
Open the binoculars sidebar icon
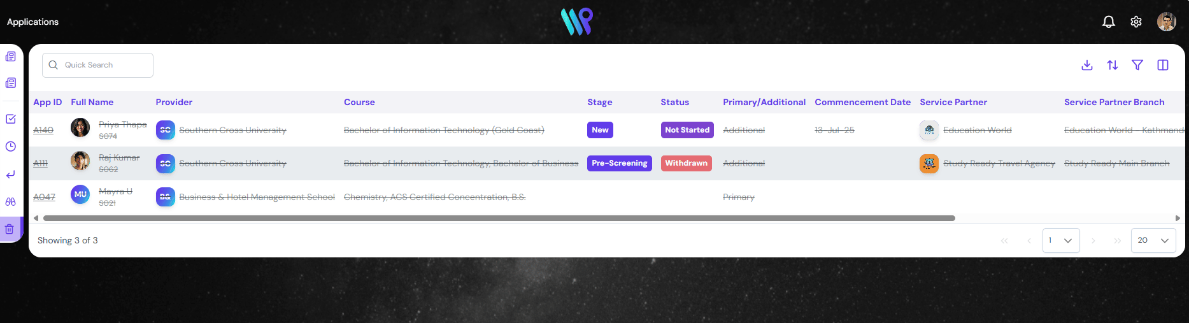[11, 202]
